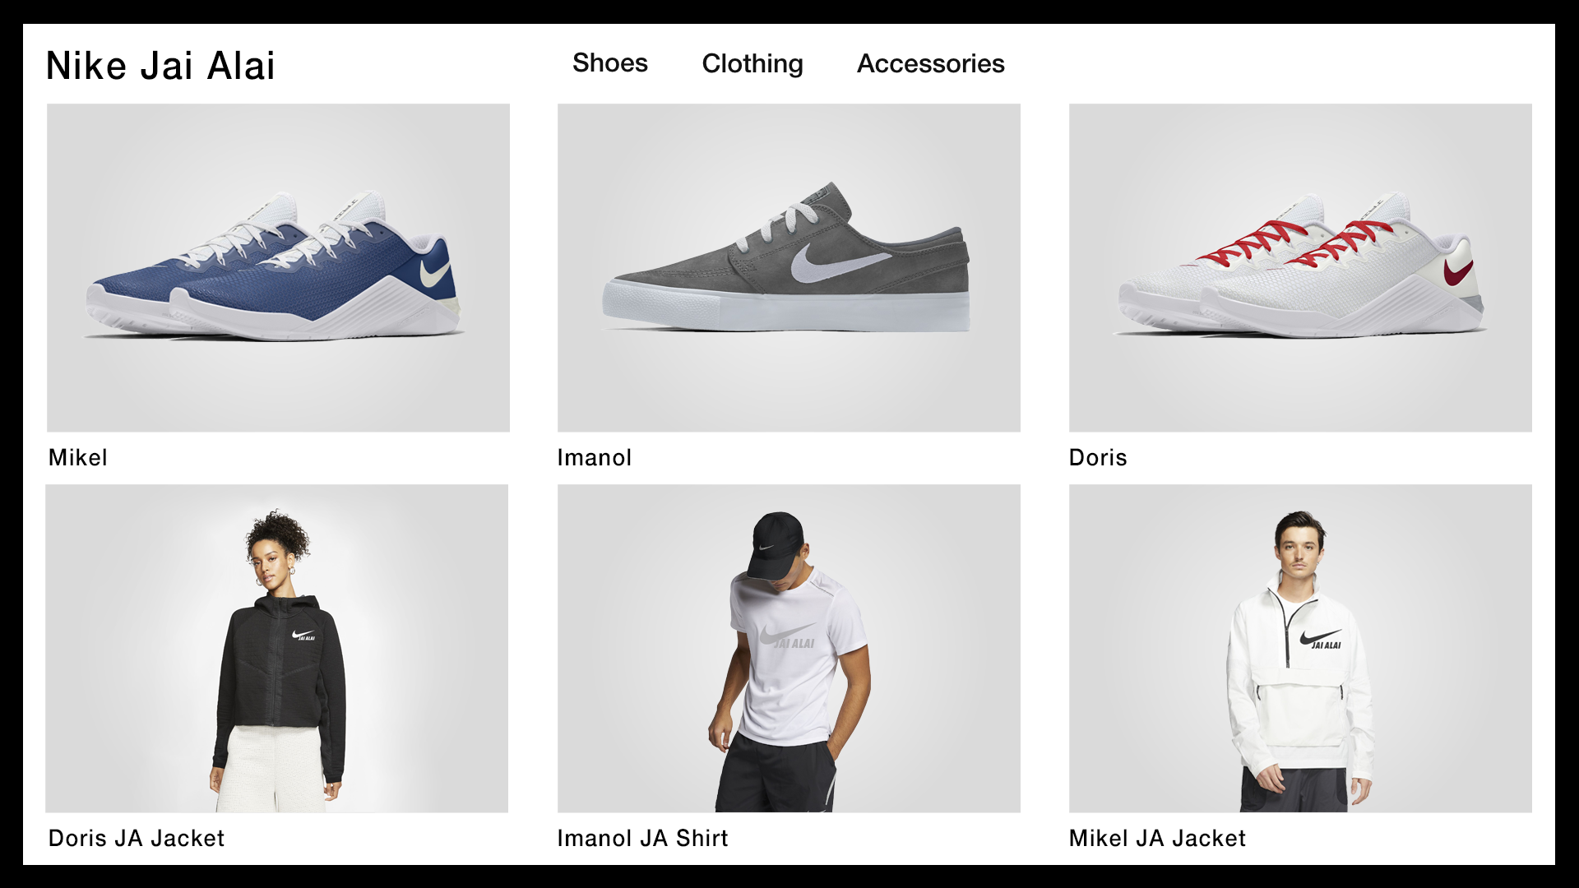This screenshot has height=888, width=1579.
Task: Click the Jai Alai logo on white jacket
Action: point(1322,640)
